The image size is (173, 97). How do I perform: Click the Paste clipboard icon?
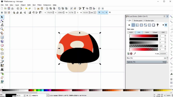click(42, 8)
